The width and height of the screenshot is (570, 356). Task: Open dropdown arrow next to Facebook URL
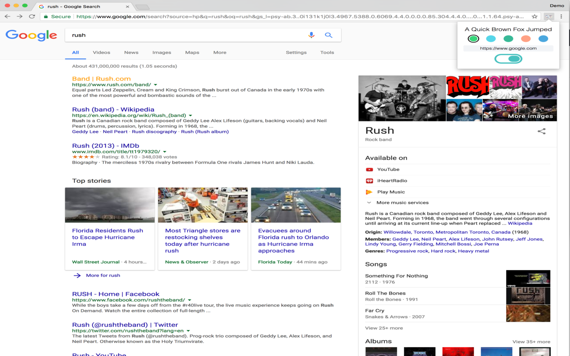190,300
